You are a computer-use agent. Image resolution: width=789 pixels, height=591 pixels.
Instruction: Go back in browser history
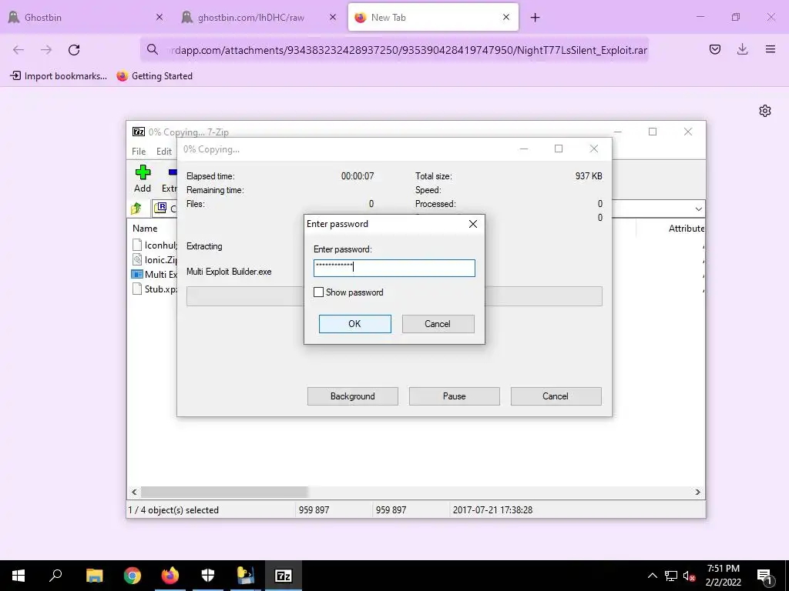[x=18, y=50]
